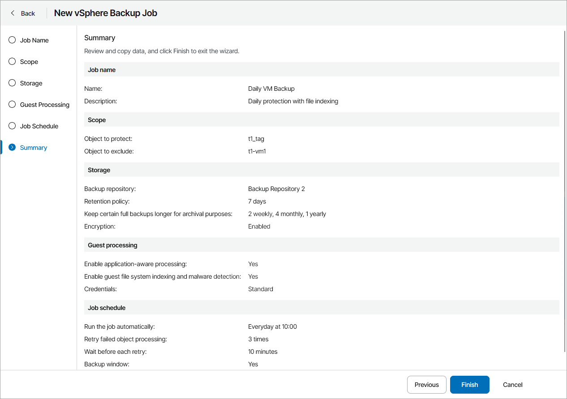The width and height of the screenshot is (567, 399).
Task: Click the t1_tag object to protect value
Action: [x=256, y=139]
